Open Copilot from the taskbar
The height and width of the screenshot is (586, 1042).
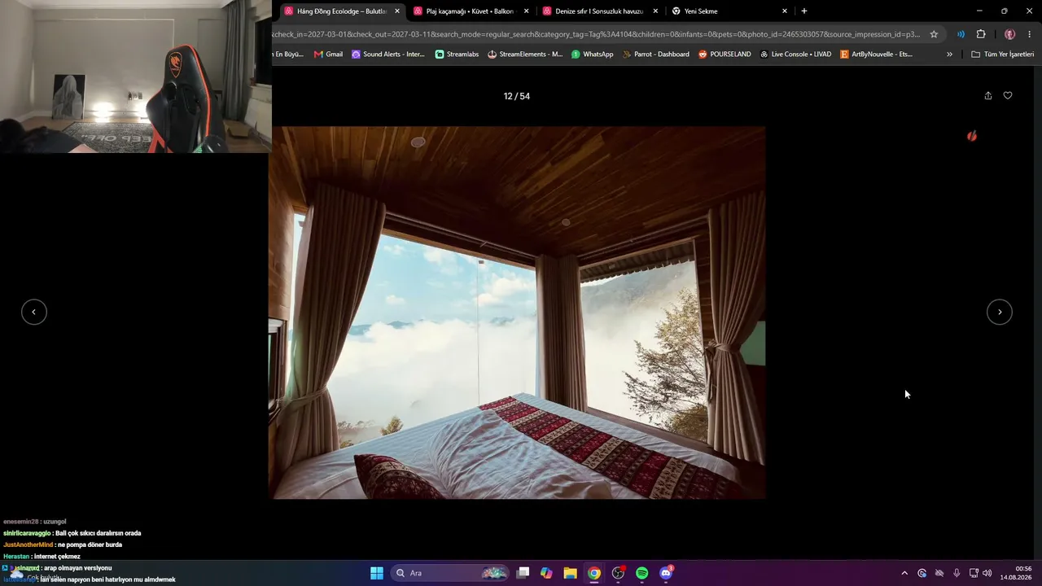546,573
